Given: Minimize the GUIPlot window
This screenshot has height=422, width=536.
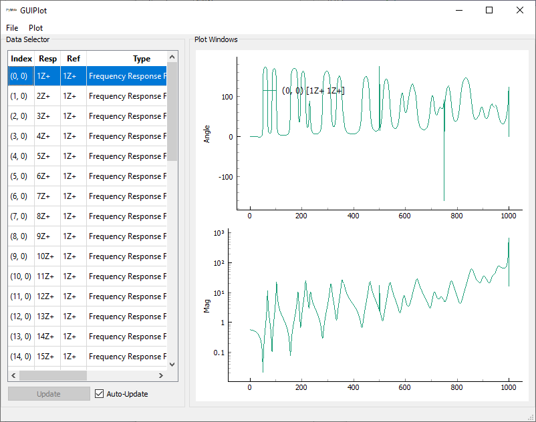Looking at the screenshot, I should [x=459, y=11].
